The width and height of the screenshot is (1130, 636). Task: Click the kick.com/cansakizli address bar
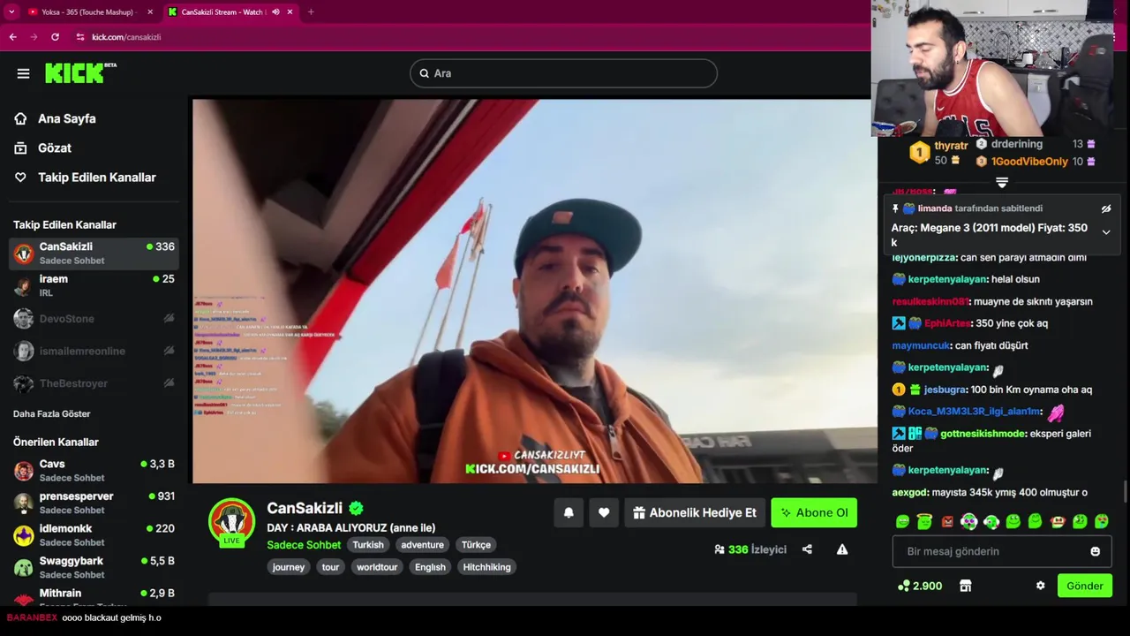126,37
